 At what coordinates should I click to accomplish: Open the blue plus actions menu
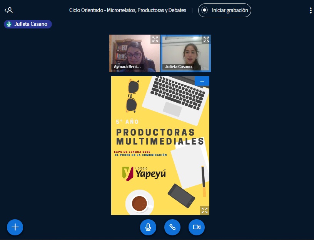[x=15, y=227]
